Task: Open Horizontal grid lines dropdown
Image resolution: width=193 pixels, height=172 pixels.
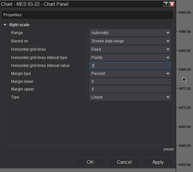Action: pyautogui.click(x=130, y=49)
